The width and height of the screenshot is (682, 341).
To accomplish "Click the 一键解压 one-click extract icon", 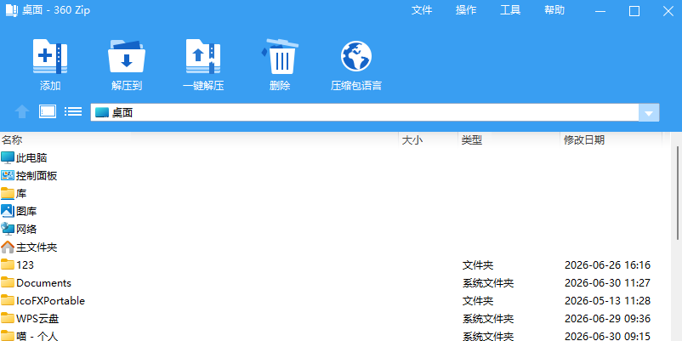I will click(203, 56).
